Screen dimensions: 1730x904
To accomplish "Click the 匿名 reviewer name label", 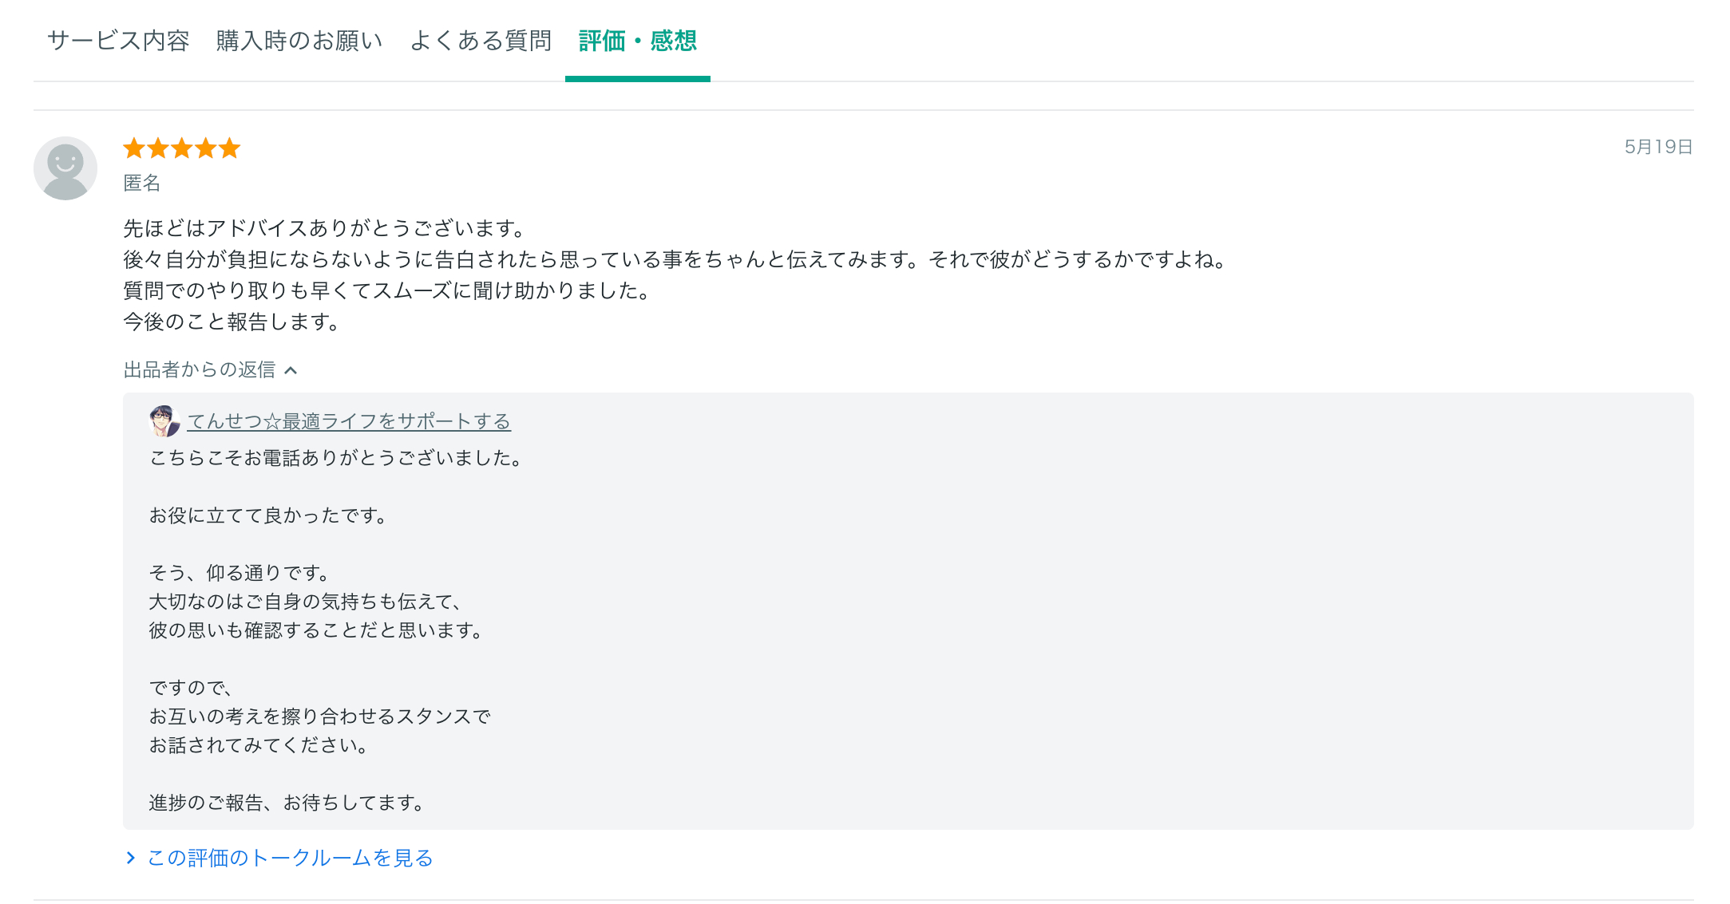I will 141,184.
